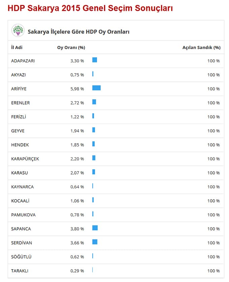Click the ARİFİYE blue vote bar
The image size is (229, 282).
(x=96, y=88)
